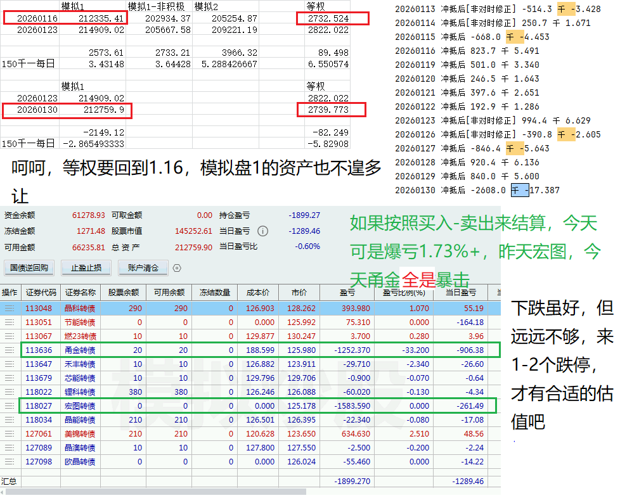Open the hexagon settings icon after 账户清仓
620x498 pixels.
point(177,269)
